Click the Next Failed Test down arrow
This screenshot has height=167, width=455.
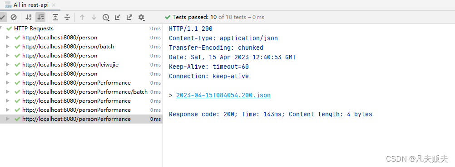(x=94, y=17)
